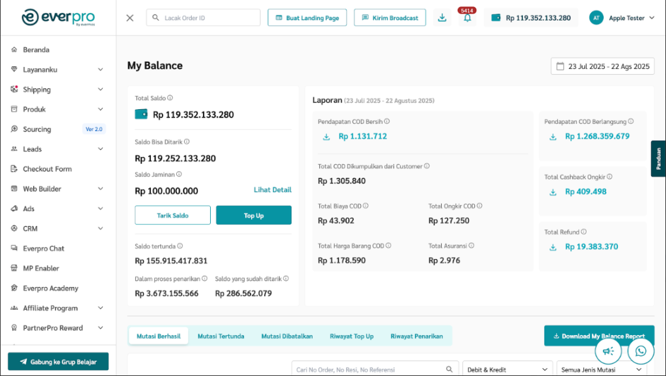The height and width of the screenshot is (376, 666).
Task: Close the sidebar with X icon
Action: (x=130, y=18)
